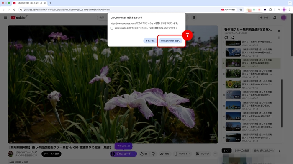
Task: Play playlist video No.010 夏の森 thumbnail
Action: (x=233, y=74)
